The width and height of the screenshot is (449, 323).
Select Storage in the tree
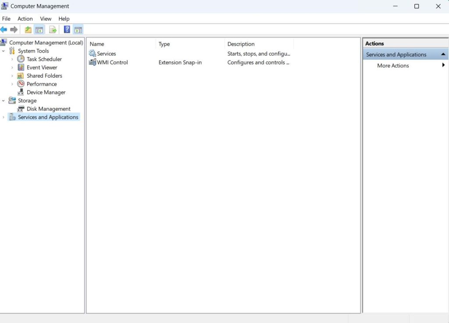coord(27,100)
